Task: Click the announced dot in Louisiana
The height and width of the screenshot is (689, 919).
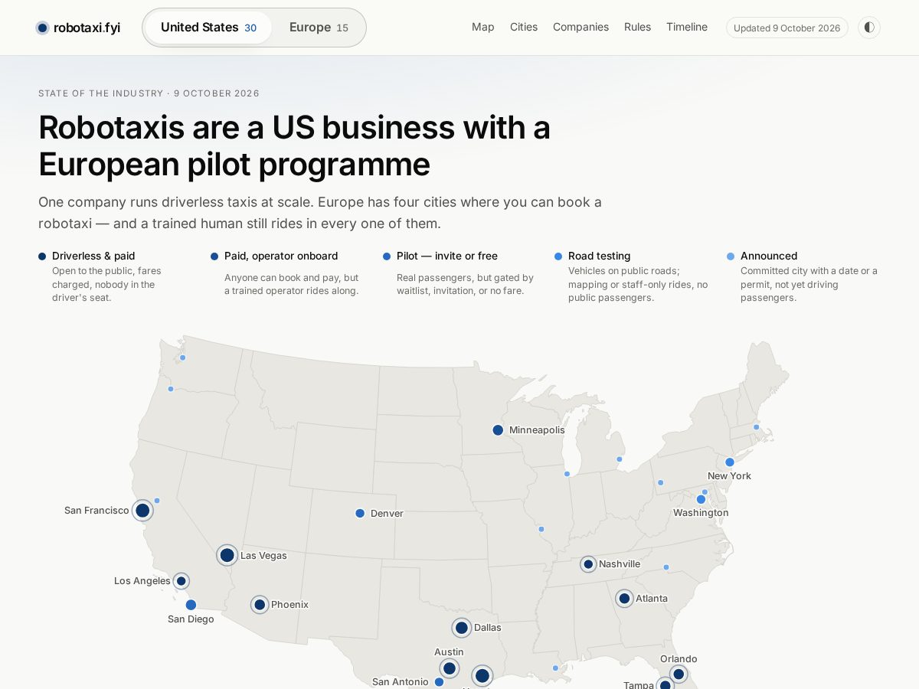Action: tap(555, 668)
